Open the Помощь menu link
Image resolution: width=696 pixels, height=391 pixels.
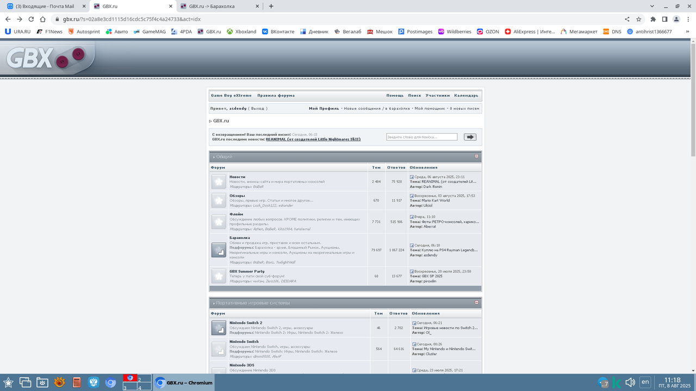[395, 96]
